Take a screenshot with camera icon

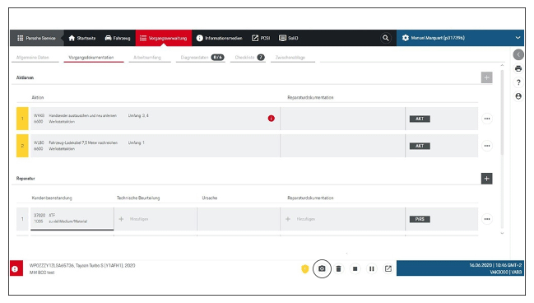[322, 269]
